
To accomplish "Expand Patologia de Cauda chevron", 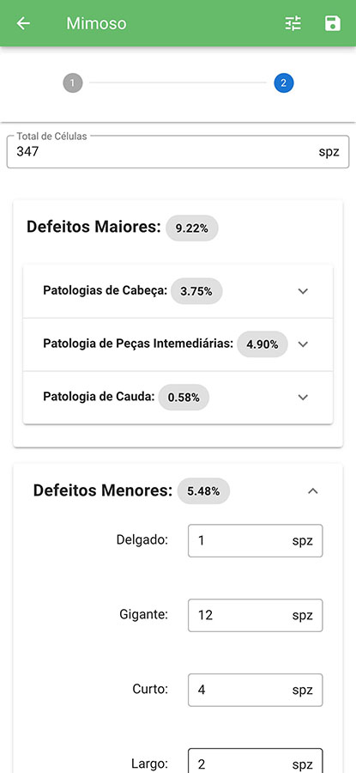I will pyautogui.click(x=304, y=397).
